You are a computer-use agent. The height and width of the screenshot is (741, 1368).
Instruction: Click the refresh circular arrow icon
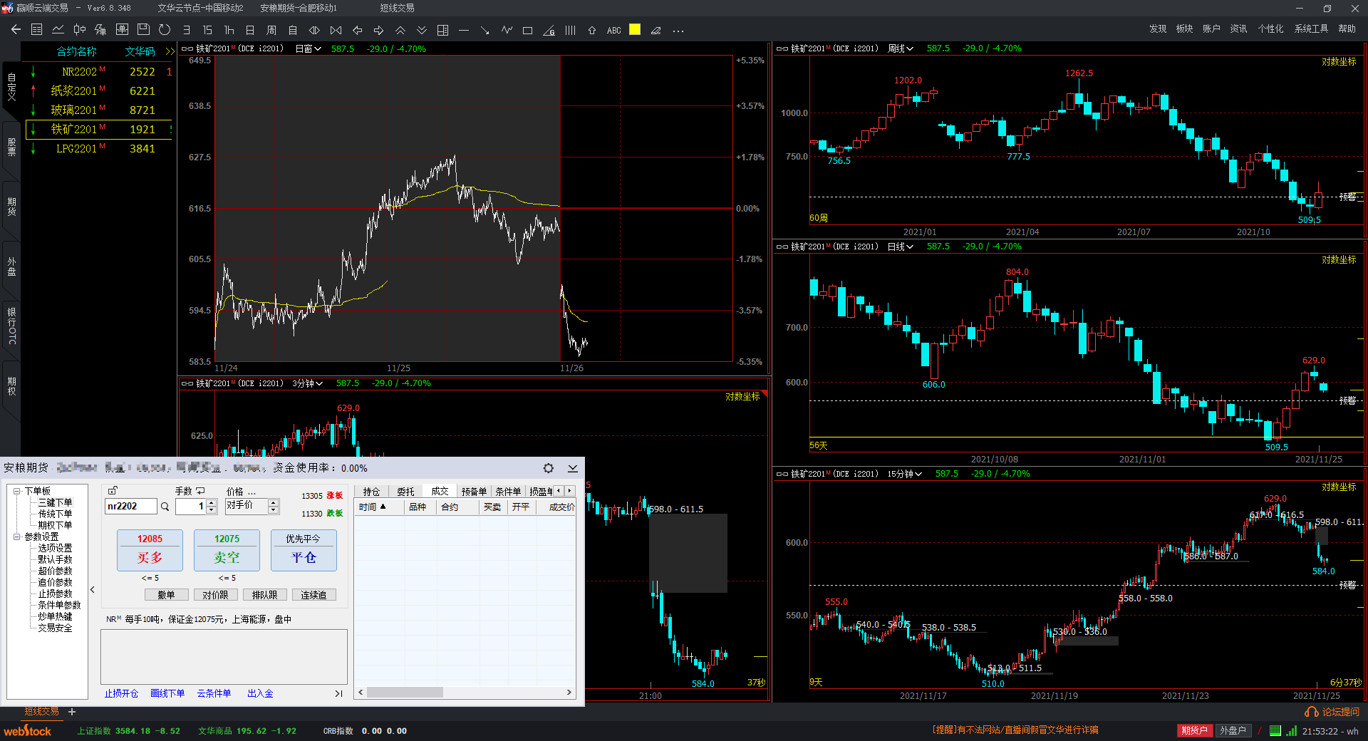[x=165, y=30]
